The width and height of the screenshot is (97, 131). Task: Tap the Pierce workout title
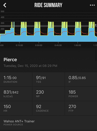coord(10,60)
